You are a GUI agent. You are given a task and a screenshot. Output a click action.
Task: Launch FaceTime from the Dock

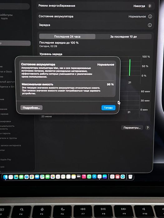(47, 177)
